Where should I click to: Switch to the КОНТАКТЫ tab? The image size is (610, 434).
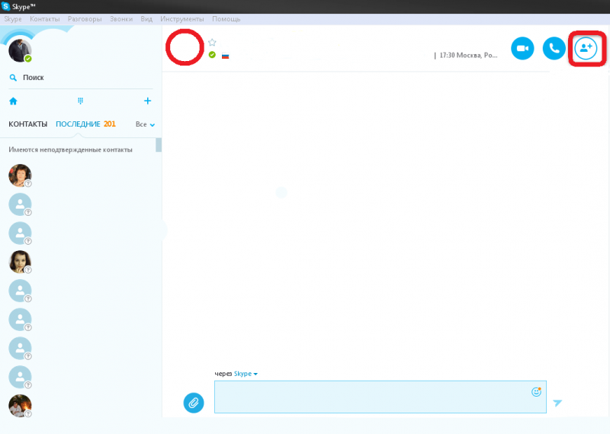[28, 124]
